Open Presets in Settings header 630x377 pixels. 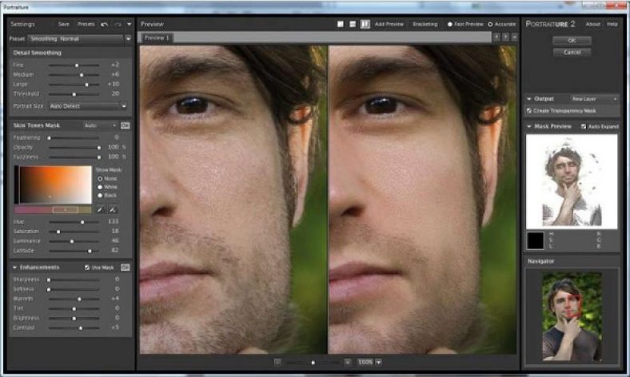pyautogui.click(x=86, y=25)
